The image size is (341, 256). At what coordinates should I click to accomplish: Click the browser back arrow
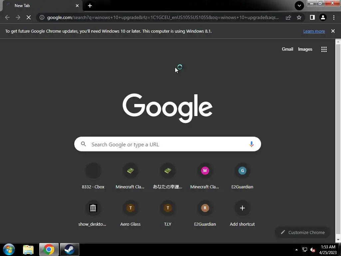[7, 17]
